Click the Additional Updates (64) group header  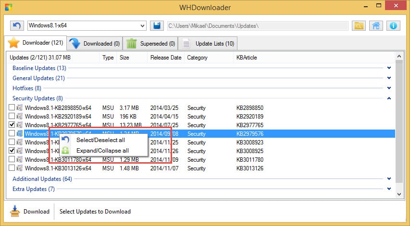(x=42, y=179)
